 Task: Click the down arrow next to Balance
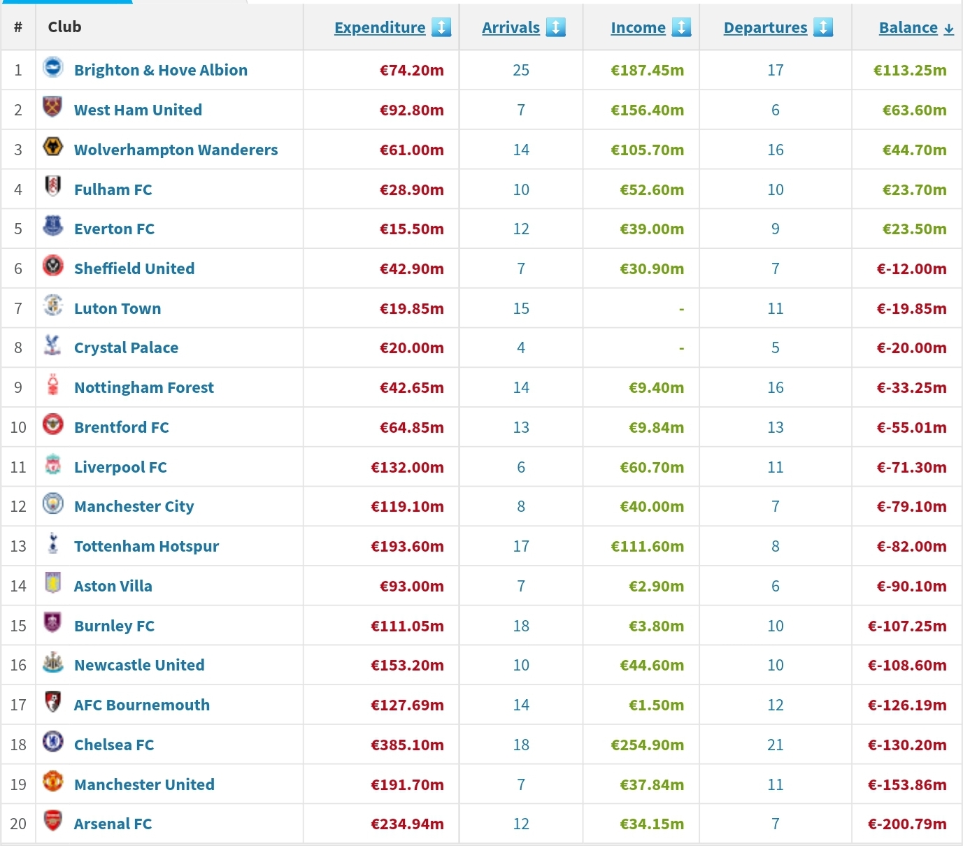pos(948,29)
